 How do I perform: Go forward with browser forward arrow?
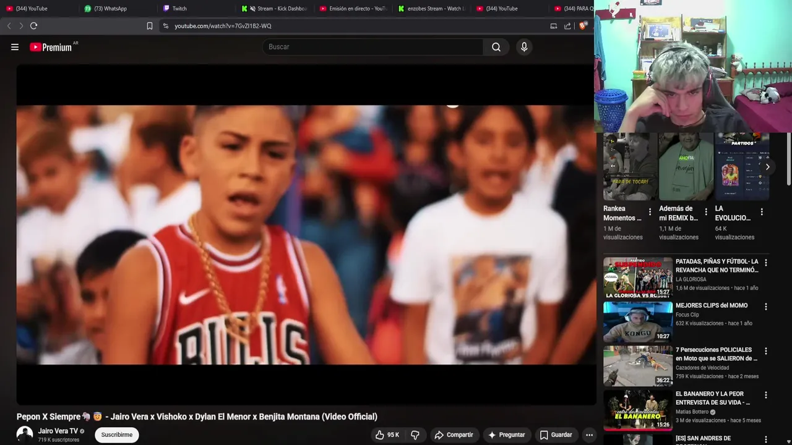click(21, 26)
